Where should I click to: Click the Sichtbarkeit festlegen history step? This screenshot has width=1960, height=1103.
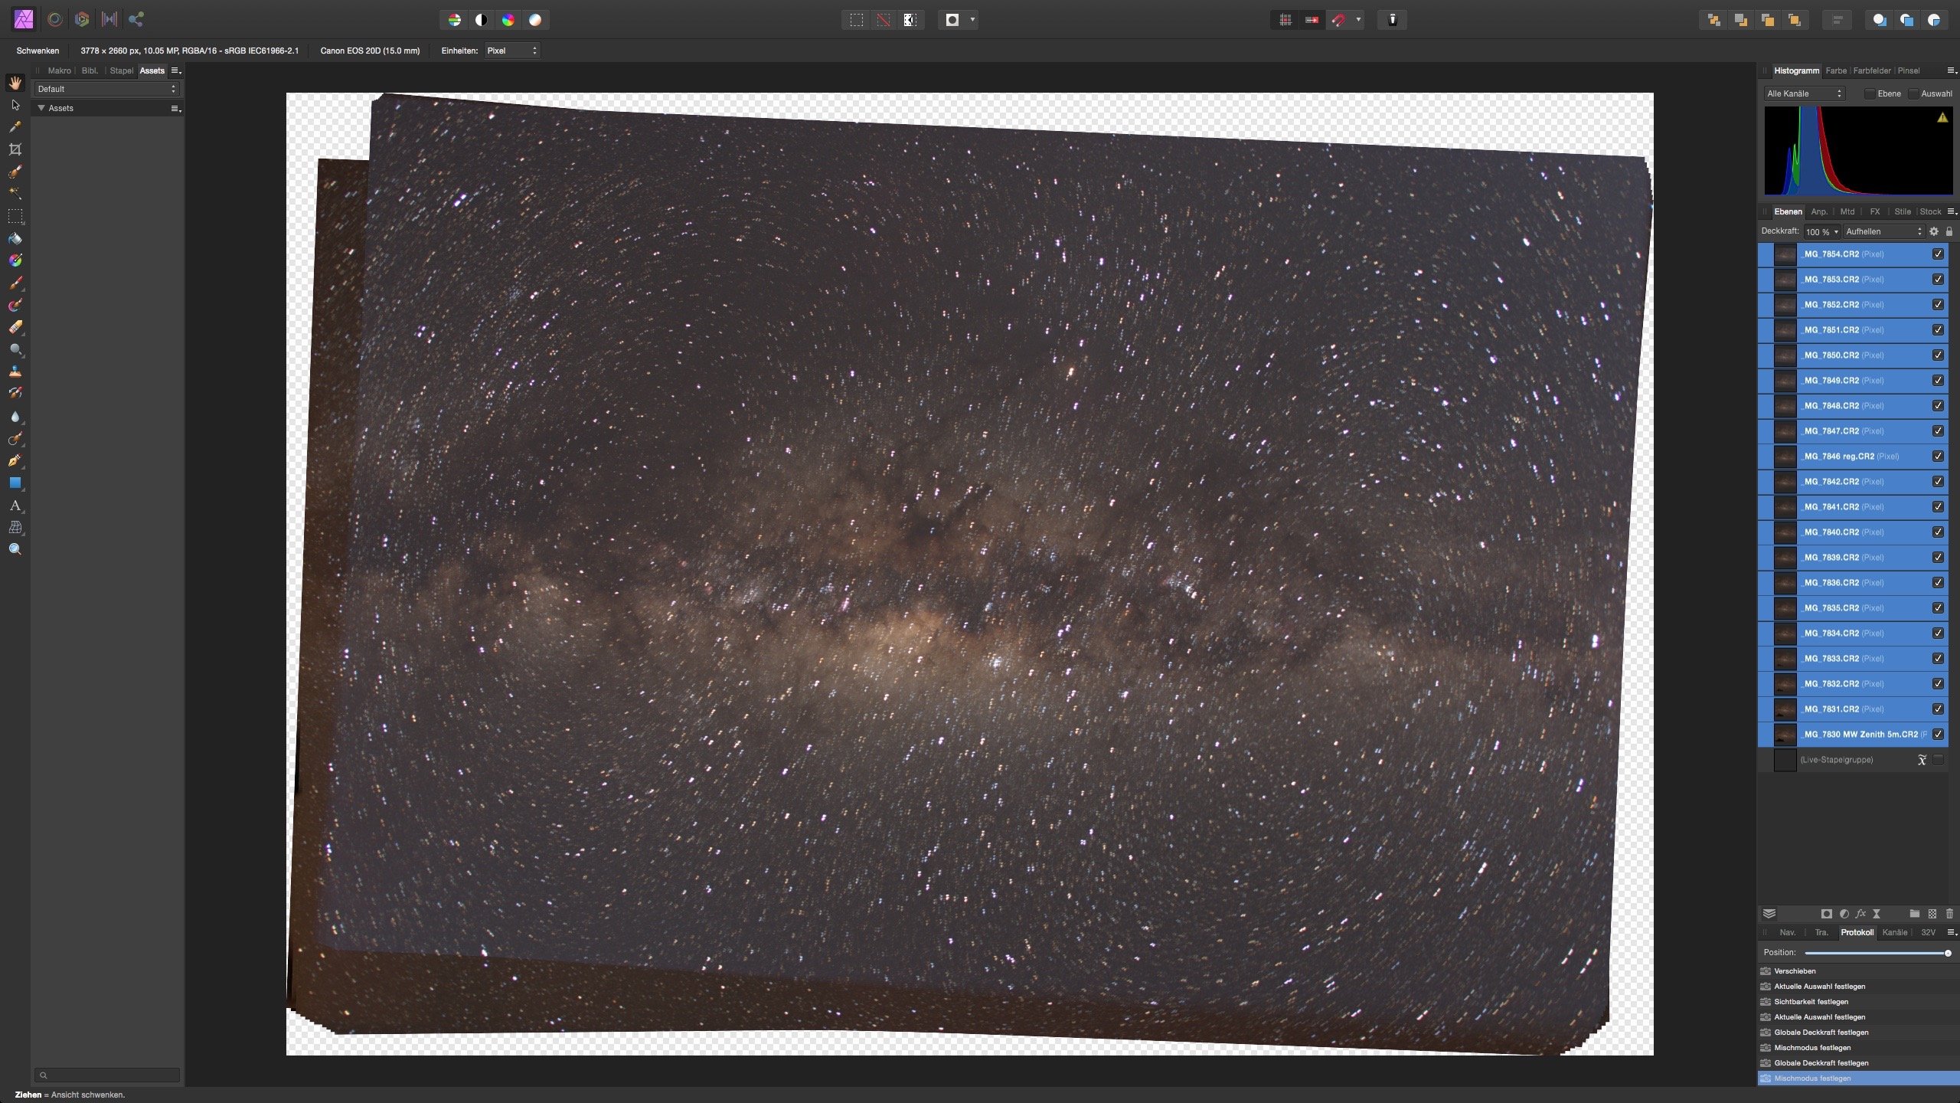pos(1811,1002)
